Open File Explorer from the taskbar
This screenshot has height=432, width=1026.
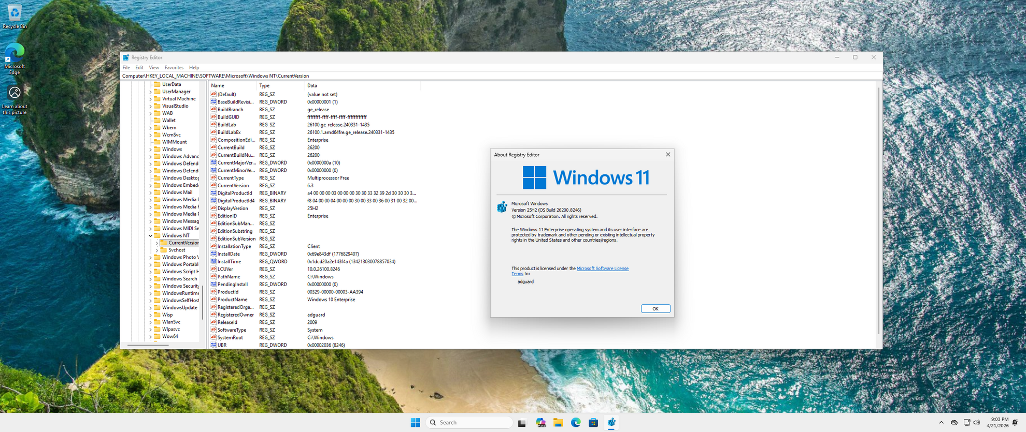(558, 423)
